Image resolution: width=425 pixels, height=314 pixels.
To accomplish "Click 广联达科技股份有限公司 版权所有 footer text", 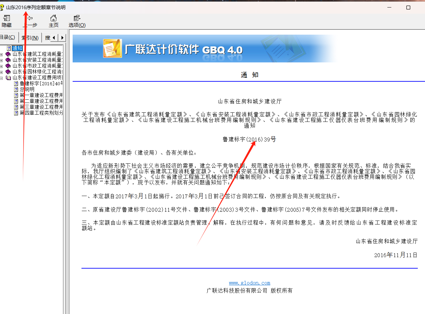I will (x=250, y=290).
